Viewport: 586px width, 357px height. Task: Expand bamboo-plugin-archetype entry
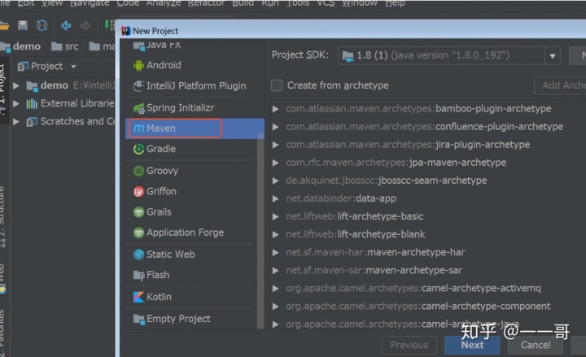(275, 109)
